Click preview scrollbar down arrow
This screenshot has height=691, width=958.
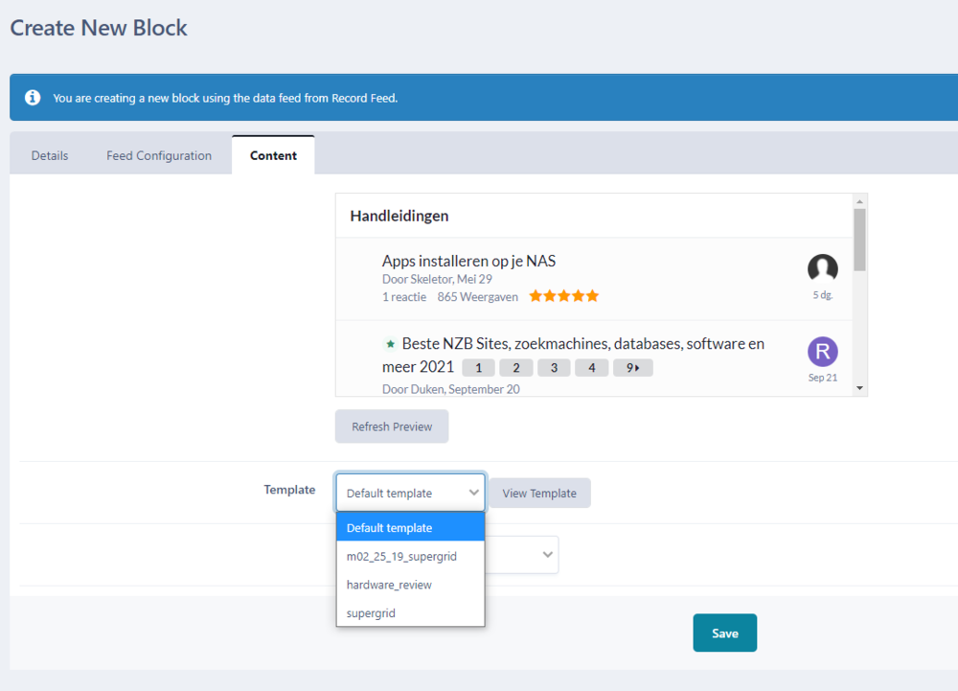pos(859,388)
